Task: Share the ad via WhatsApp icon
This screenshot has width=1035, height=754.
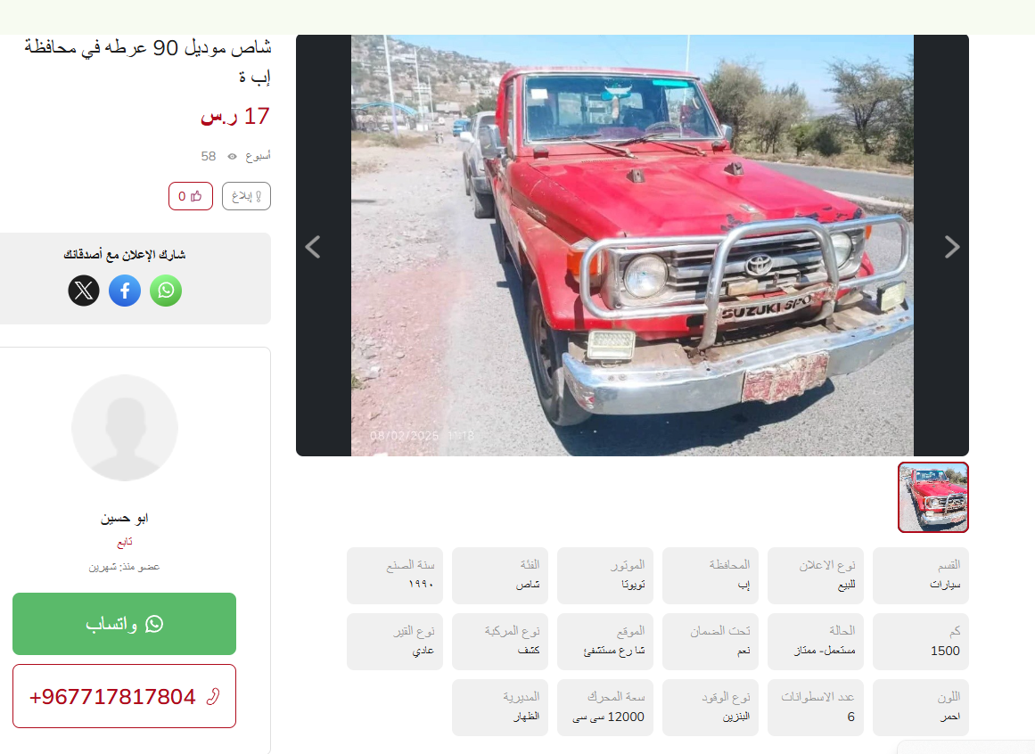Action: pyautogui.click(x=166, y=291)
